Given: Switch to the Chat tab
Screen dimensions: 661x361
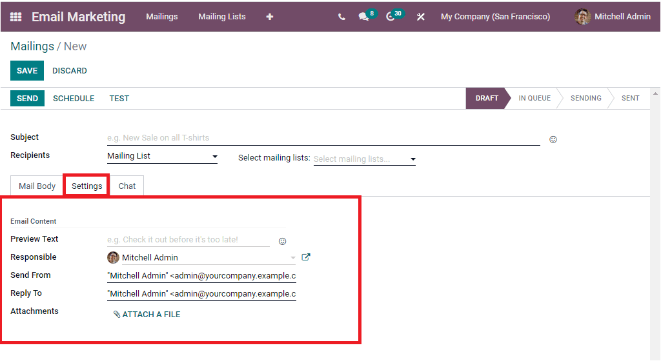Looking at the screenshot, I should (127, 186).
